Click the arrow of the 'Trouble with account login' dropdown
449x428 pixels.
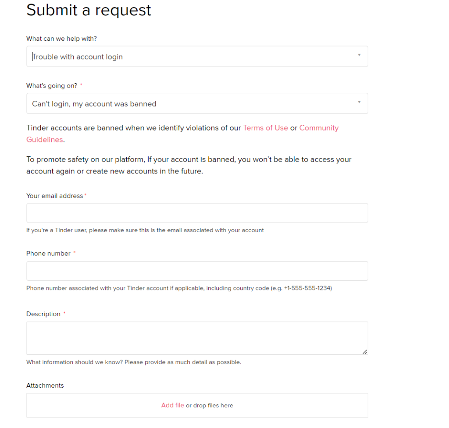coord(359,55)
